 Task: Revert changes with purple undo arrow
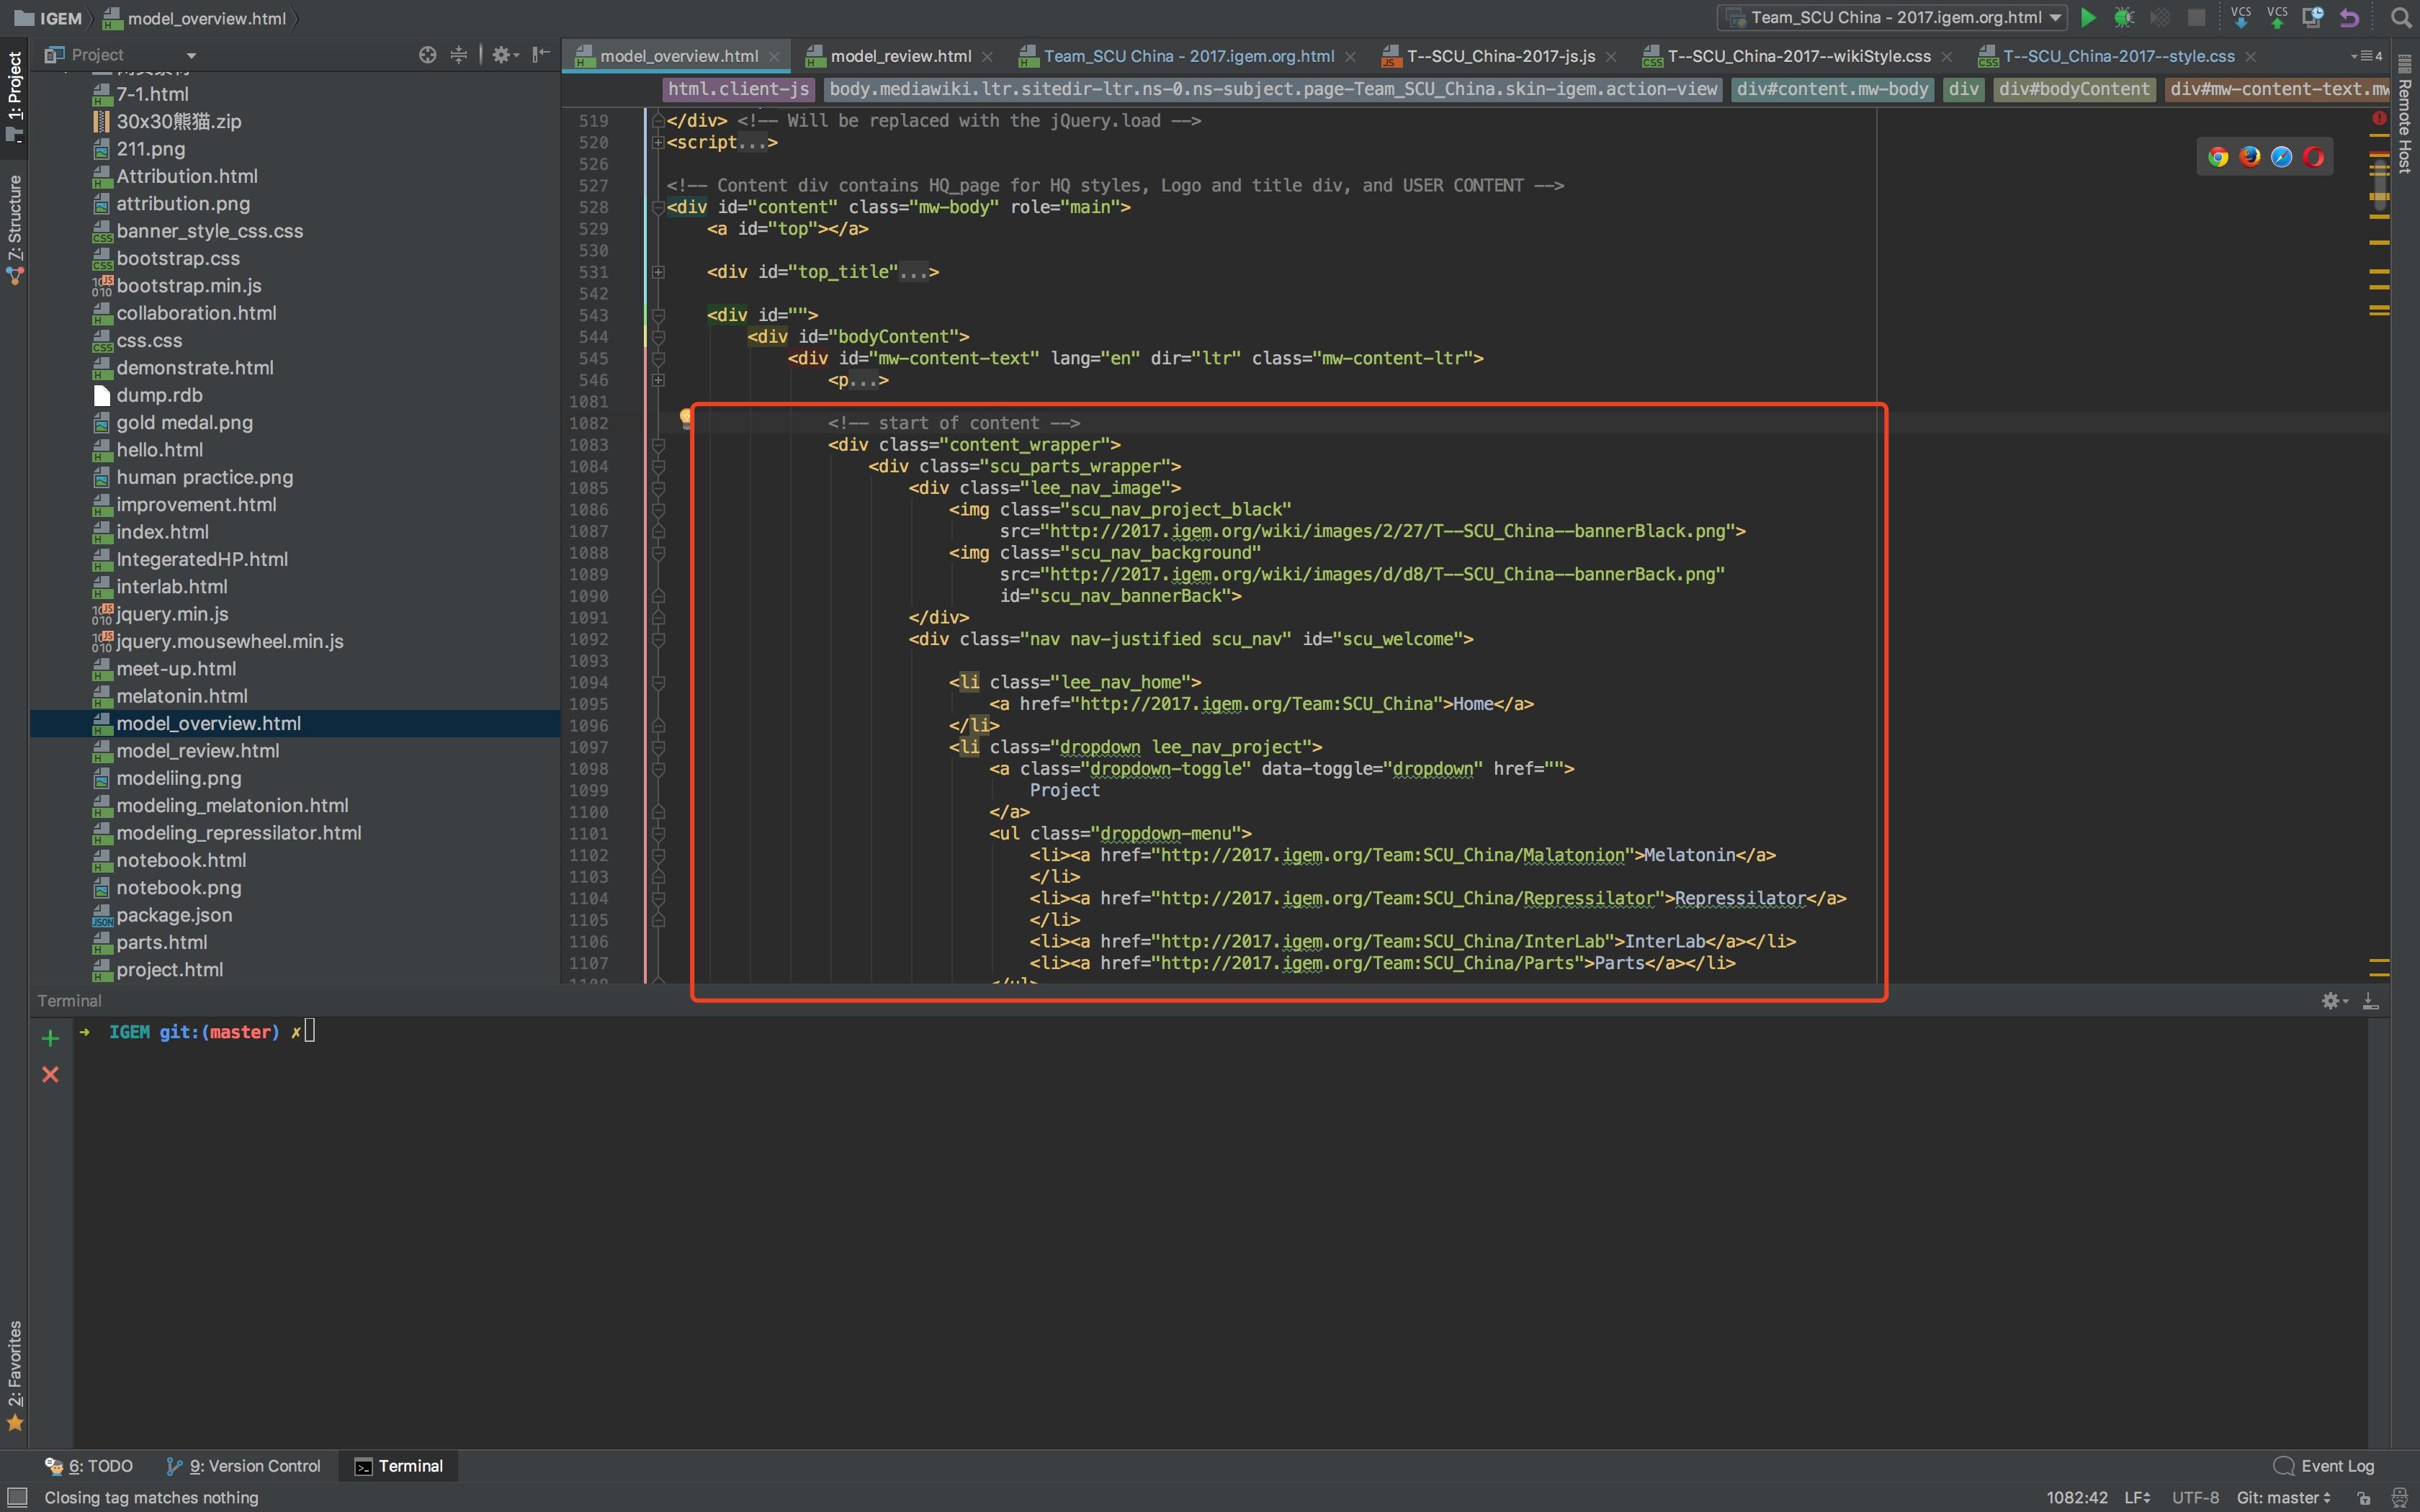point(2350,18)
